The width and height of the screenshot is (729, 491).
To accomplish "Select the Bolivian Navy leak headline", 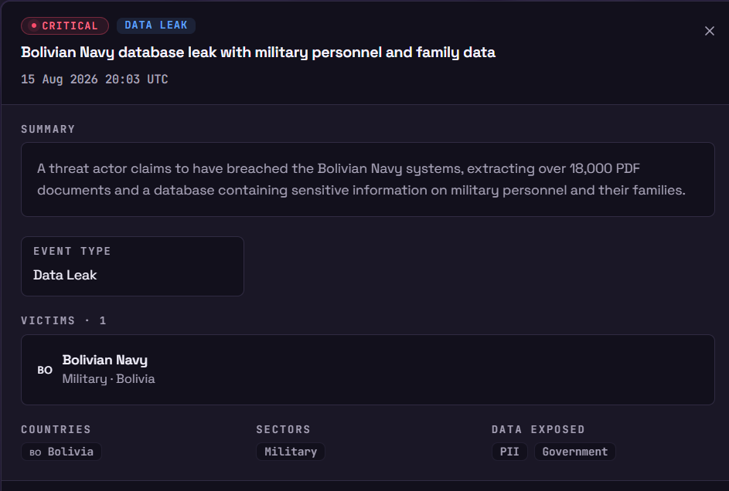I will click(258, 52).
